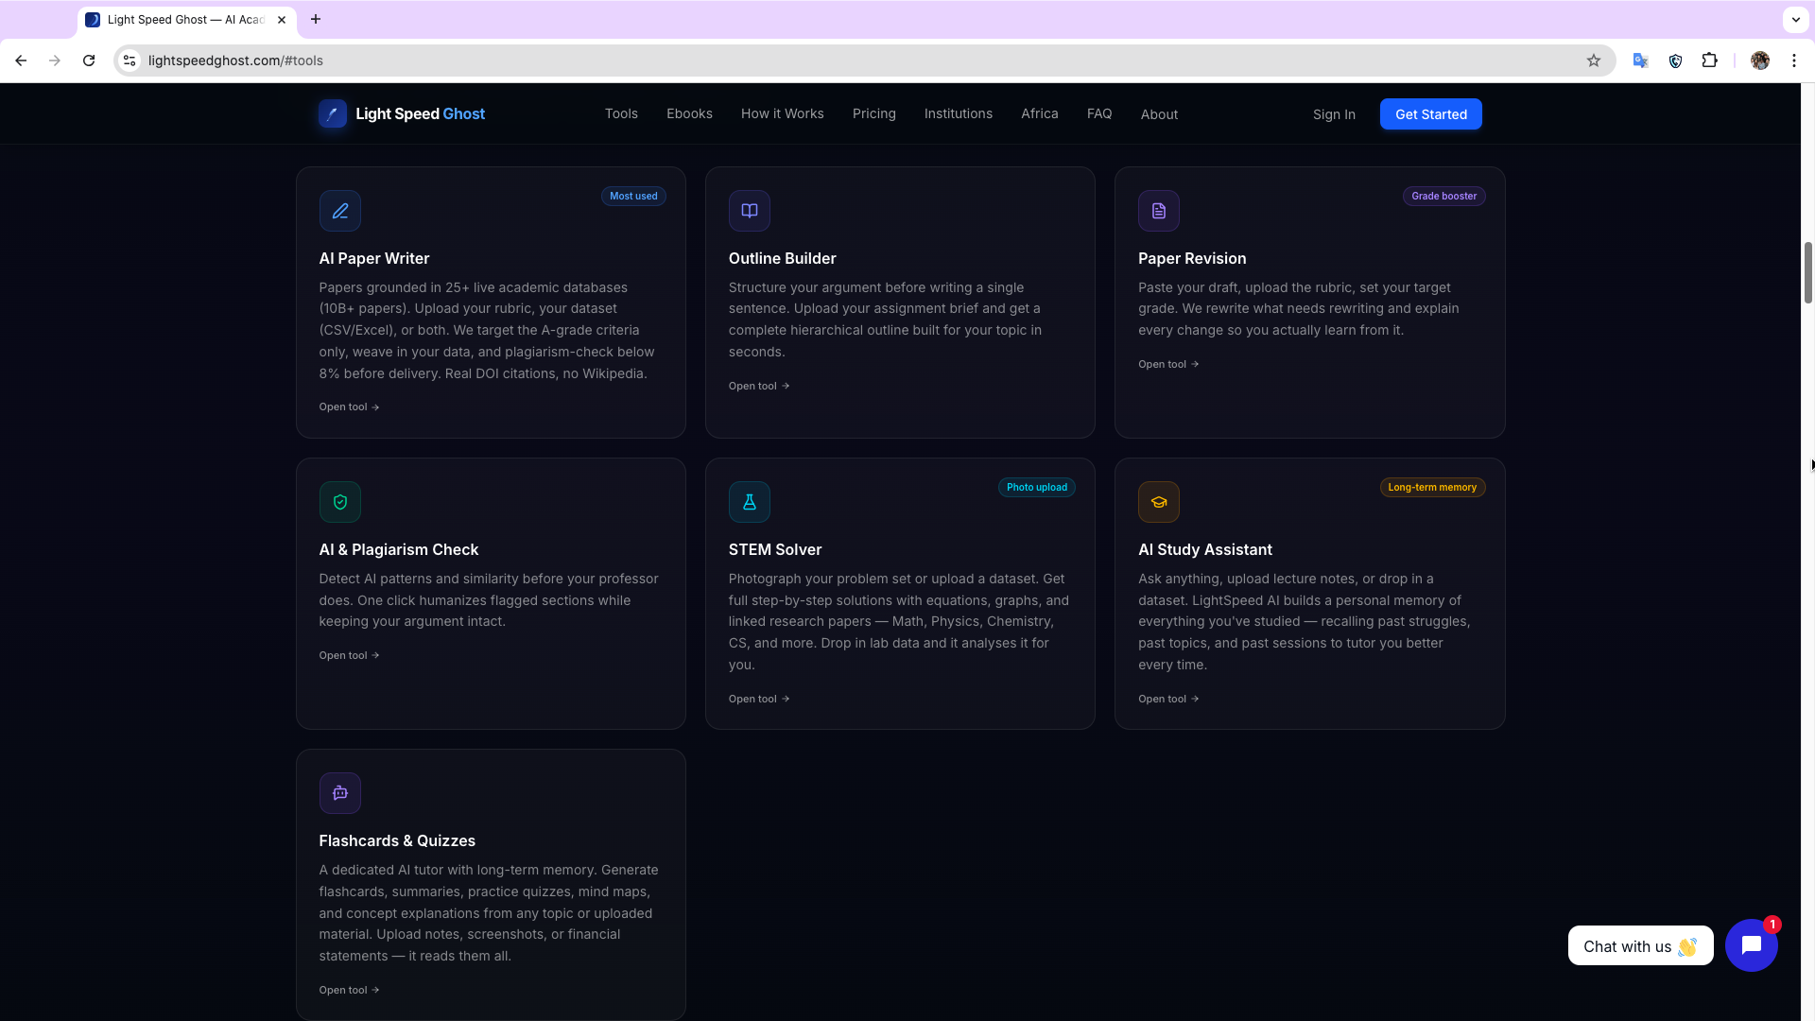Click the Get Started button
Viewport: 1815px width, 1021px height.
pos(1431,114)
